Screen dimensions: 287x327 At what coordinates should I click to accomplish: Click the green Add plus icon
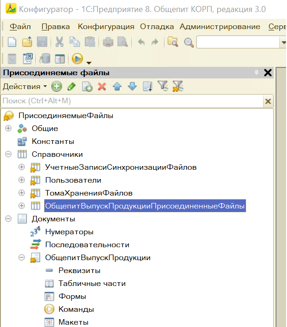pyautogui.click(x=57, y=86)
